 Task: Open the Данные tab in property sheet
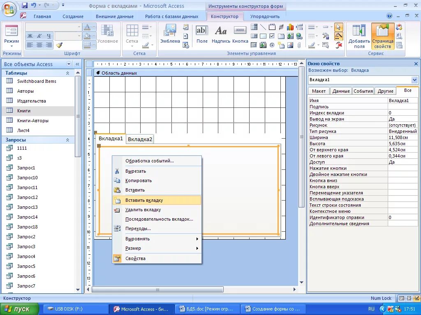coord(341,91)
